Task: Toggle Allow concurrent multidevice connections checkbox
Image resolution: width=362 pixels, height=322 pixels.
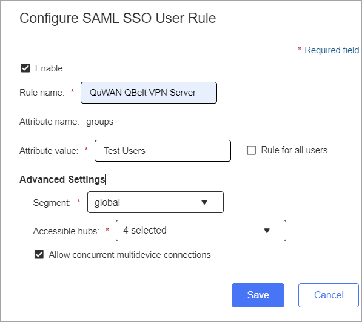Action: point(39,255)
